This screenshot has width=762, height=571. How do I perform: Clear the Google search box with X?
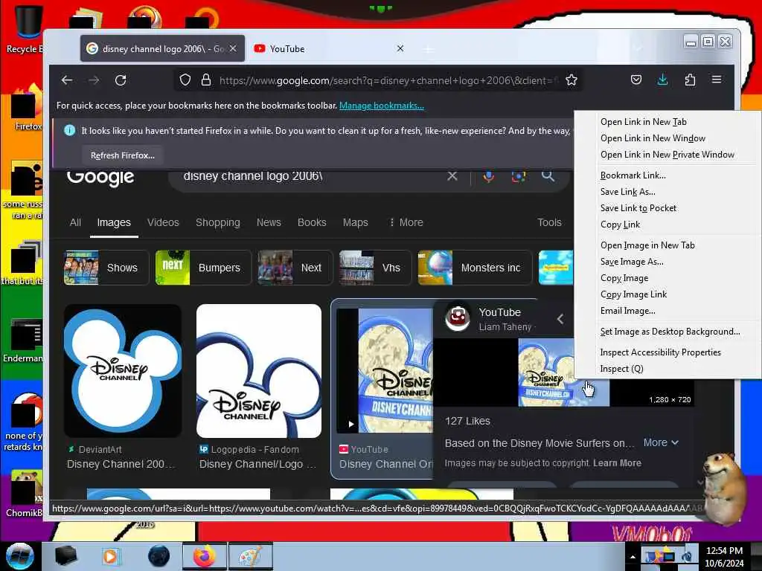pos(452,175)
